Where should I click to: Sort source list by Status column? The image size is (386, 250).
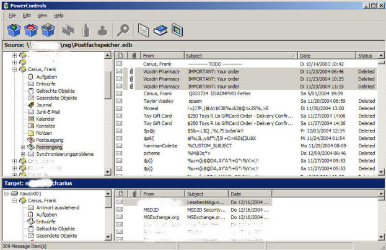coord(367,56)
